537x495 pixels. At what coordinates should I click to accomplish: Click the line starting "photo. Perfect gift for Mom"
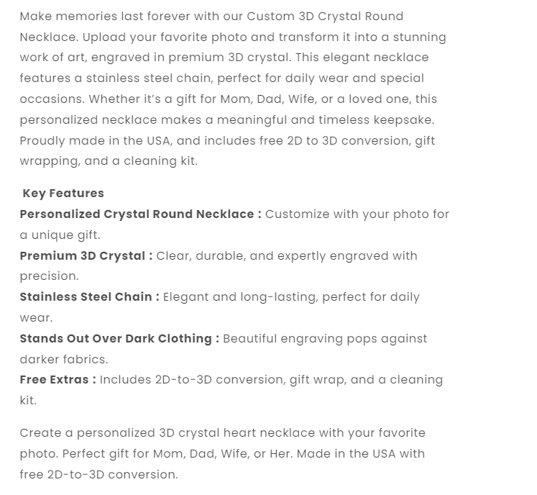[x=222, y=453]
